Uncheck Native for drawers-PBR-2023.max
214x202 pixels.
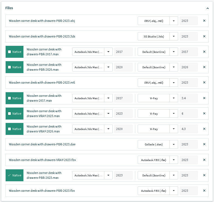pyautogui.click(x=9, y=175)
